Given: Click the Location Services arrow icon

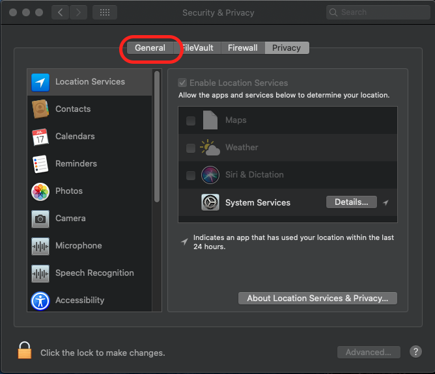Looking at the screenshot, I should (x=40, y=82).
